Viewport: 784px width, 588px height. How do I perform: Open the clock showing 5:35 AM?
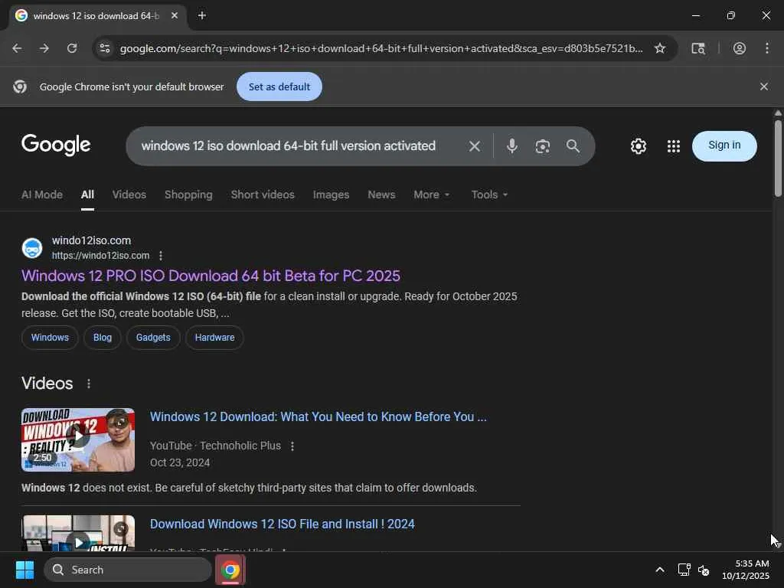coord(745,570)
